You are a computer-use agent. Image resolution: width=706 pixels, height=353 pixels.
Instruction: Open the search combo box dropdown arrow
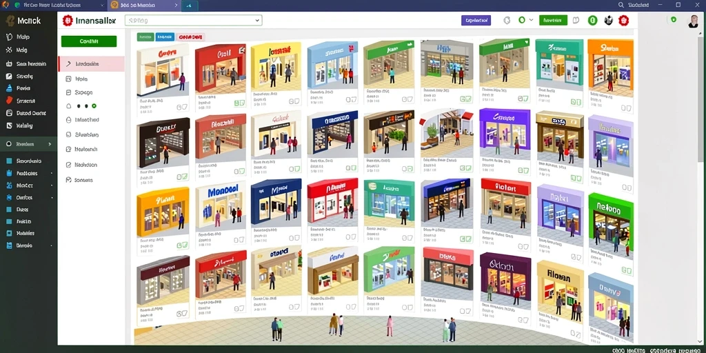(257, 20)
